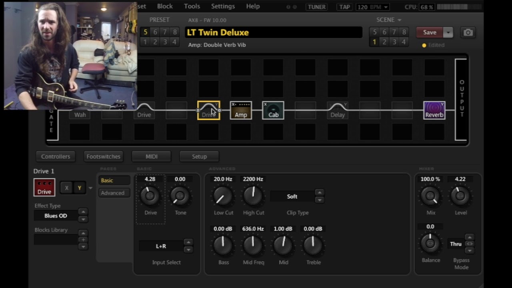
Task: Click the Low Cut knob
Action: click(x=223, y=196)
